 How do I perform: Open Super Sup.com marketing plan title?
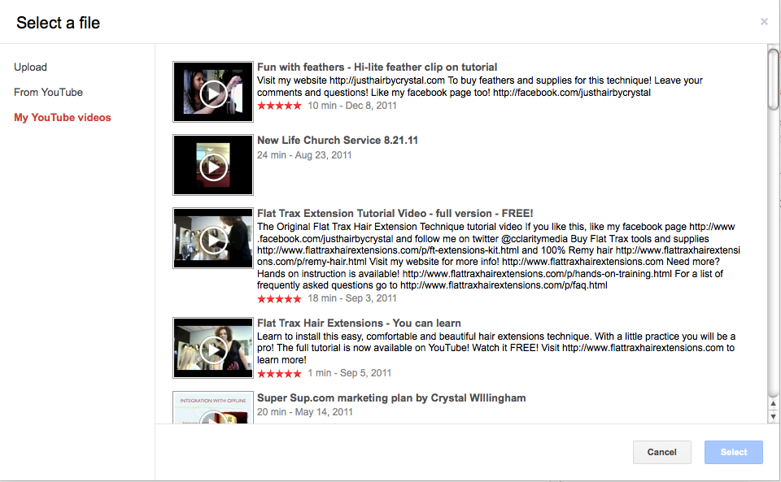pos(391,398)
